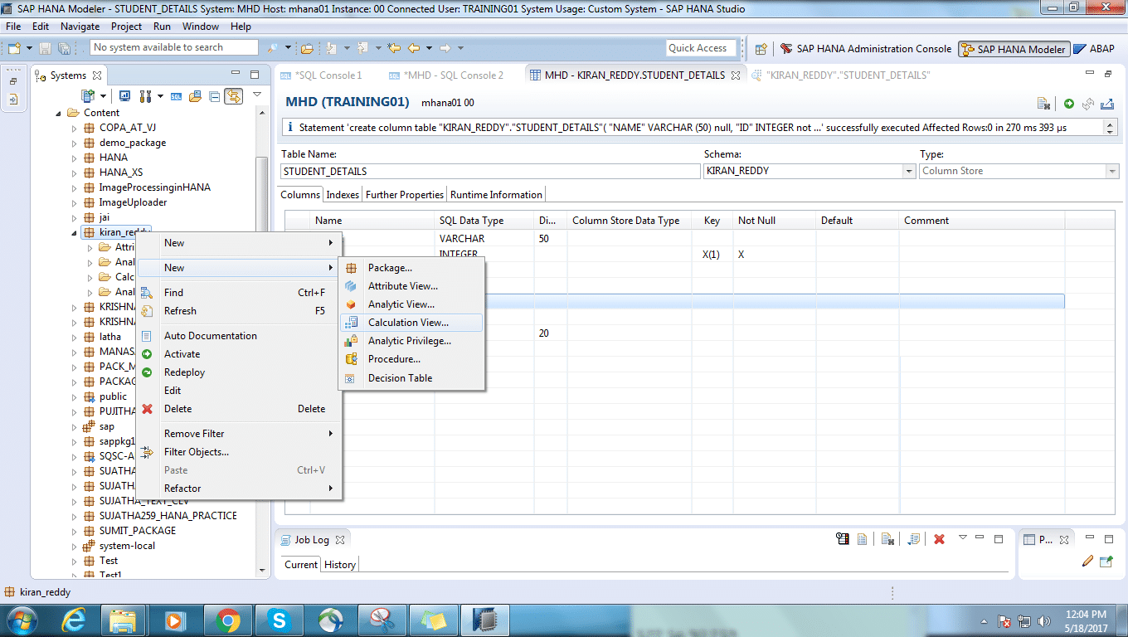Click the Back navigation arrow in toolbar
1128x637 pixels.
pyautogui.click(x=413, y=48)
